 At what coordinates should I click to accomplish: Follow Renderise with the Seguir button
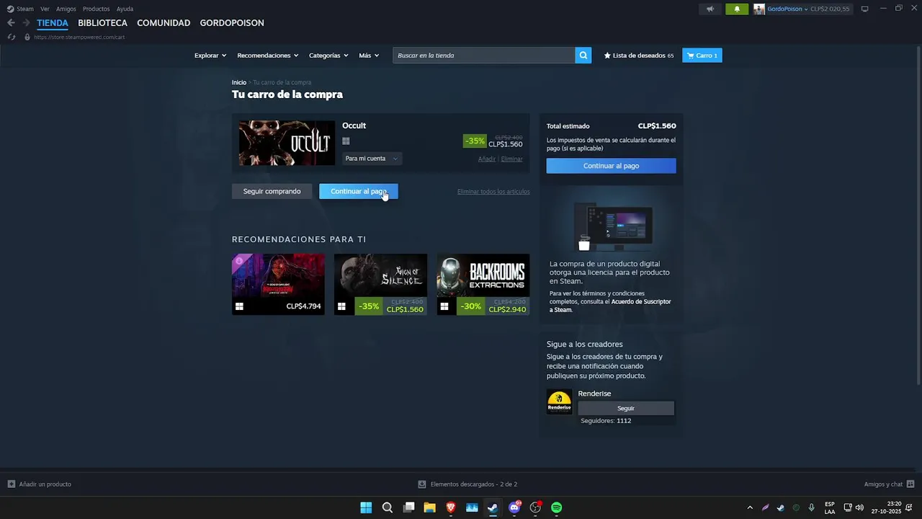(626, 408)
